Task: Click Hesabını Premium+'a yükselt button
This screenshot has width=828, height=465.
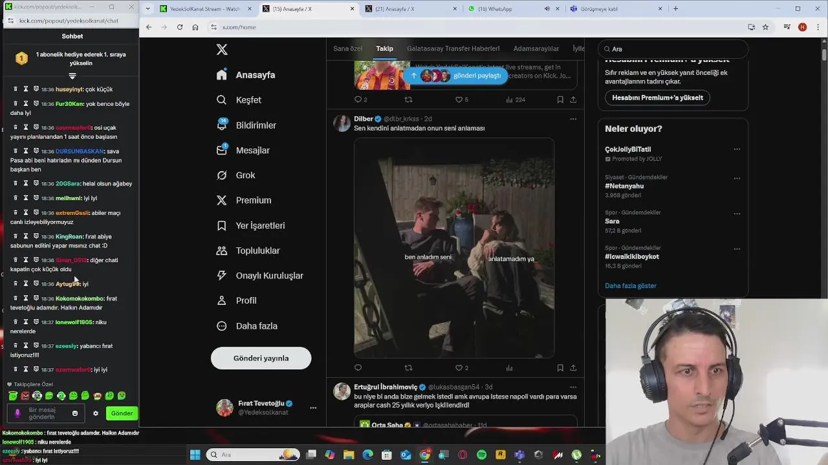Action: pos(658,98)
